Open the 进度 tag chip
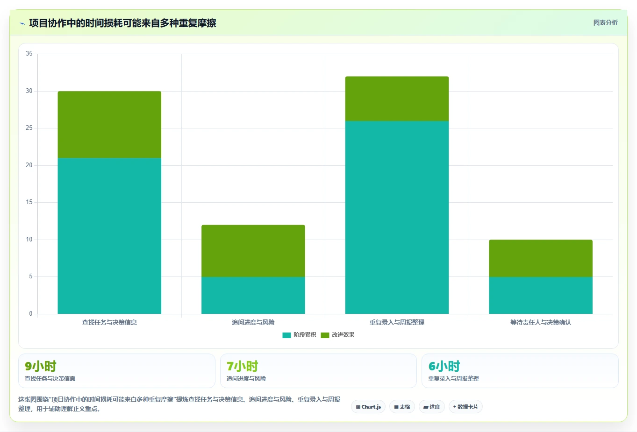 pos(432,407)
